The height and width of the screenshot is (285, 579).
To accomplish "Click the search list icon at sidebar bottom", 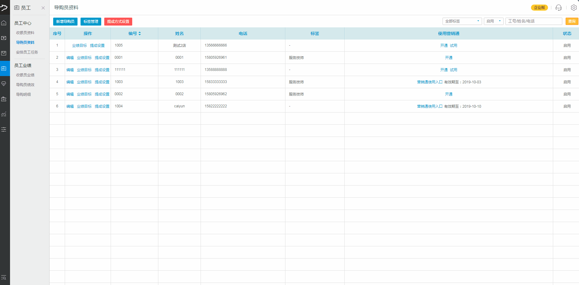I will [x=4, y=277].
